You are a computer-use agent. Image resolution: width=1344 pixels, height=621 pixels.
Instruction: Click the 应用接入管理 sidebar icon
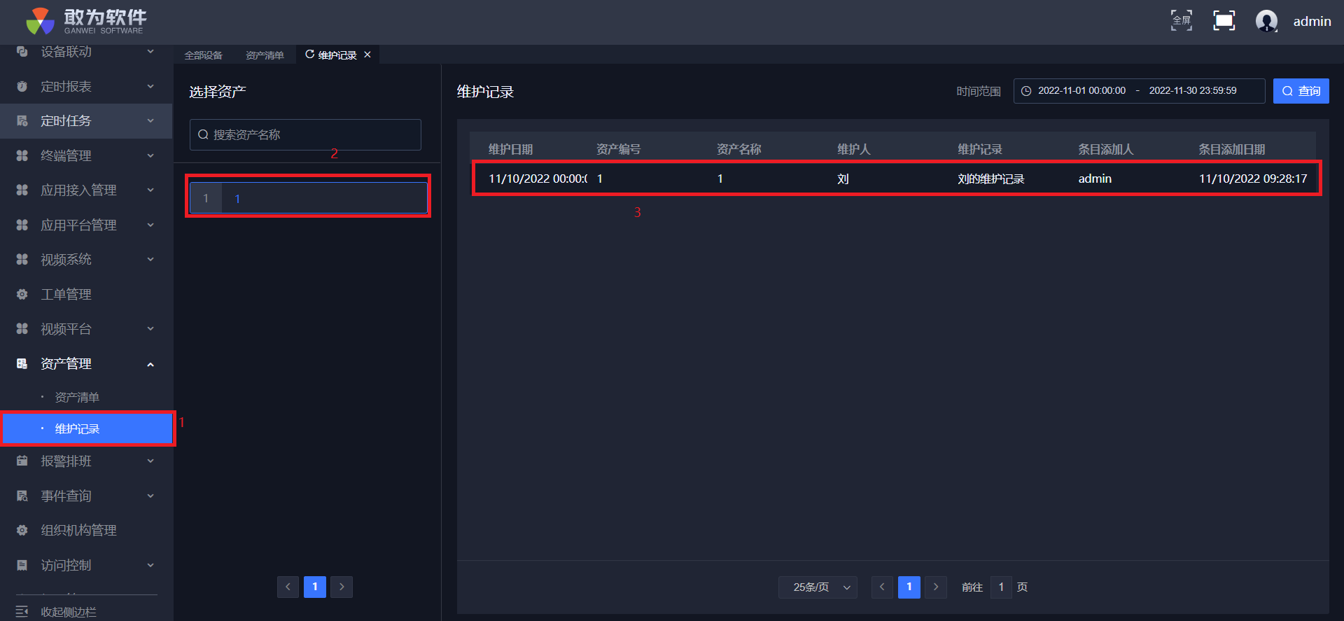(x=22, y=190)
